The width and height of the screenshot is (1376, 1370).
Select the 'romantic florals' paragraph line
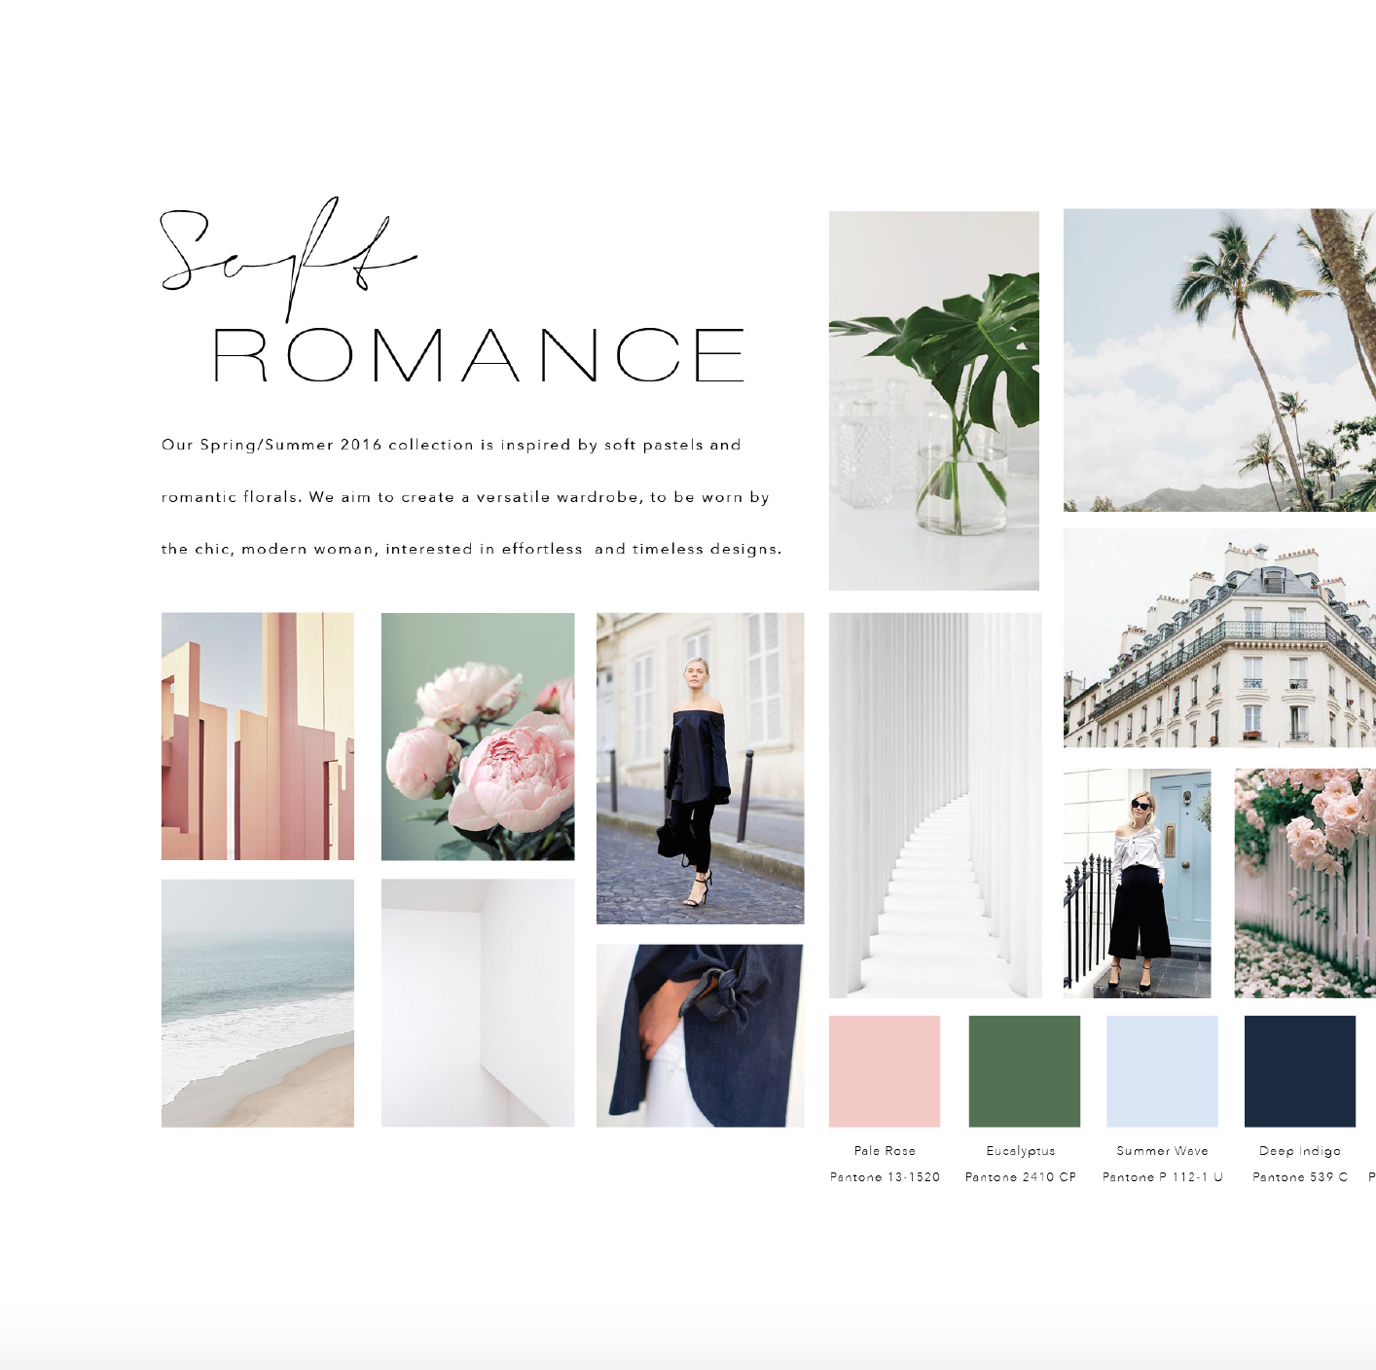click(465, 497)
